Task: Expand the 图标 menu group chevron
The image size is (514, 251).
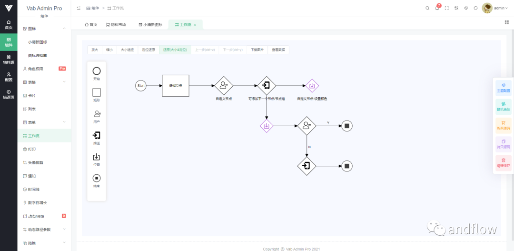Action: [64, 29]
